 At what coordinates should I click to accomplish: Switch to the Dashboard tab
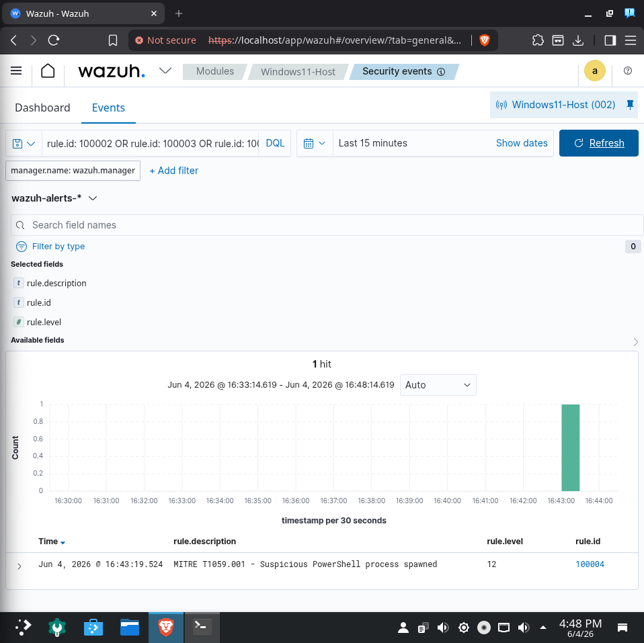point(42,108)
